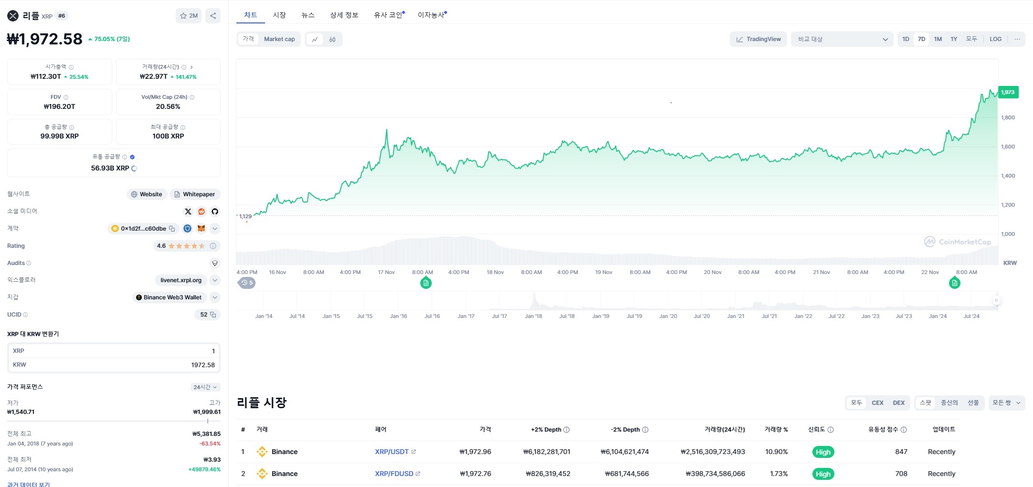Image resolution: width=1033 pixels, height=487 pixels.
Task: Select the 1Y chart range
Action: 954,39
